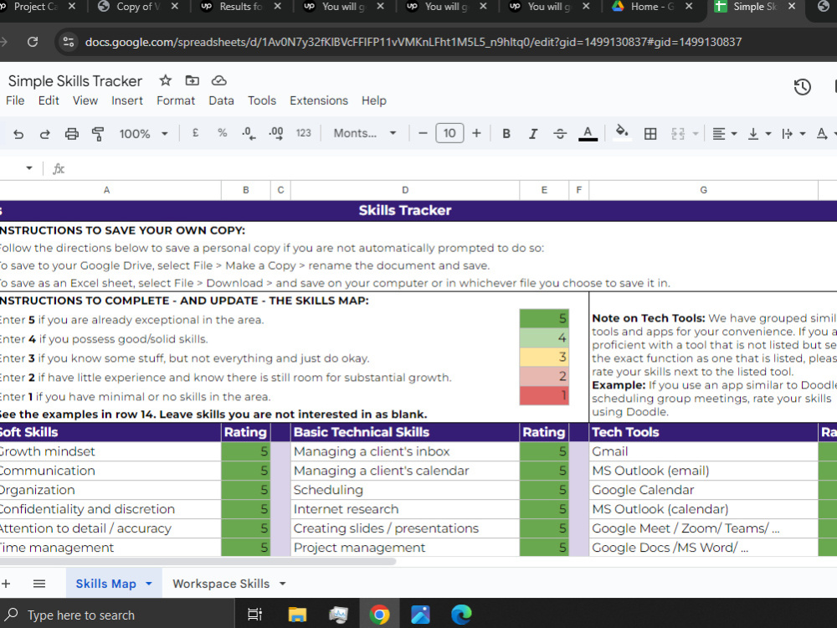Increase decimal places icon
Screen dimensions: 837x628
276,133
